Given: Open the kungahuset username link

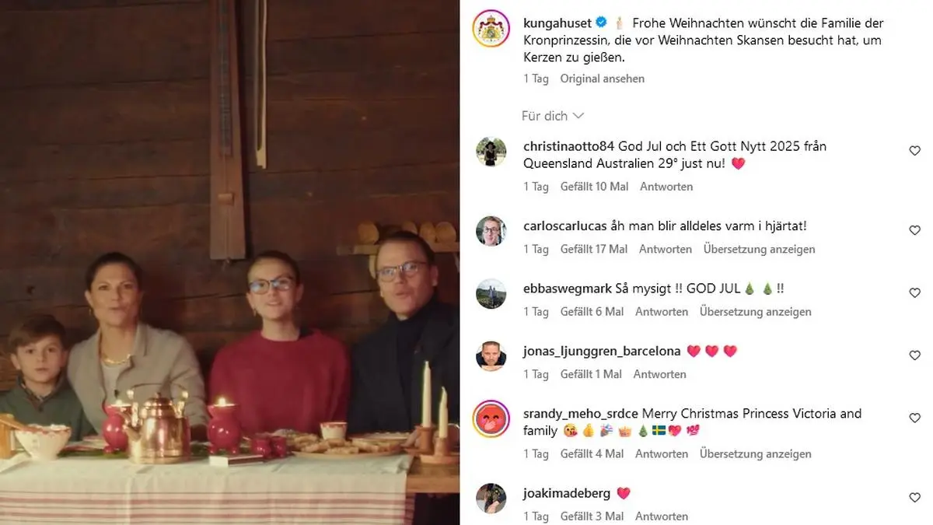Looking at the screenshot, I should tap(557, 23).
